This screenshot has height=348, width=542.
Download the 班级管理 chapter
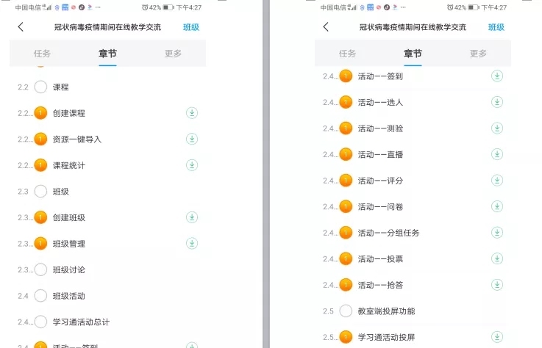pyautogui.click(x=192, y=244)
